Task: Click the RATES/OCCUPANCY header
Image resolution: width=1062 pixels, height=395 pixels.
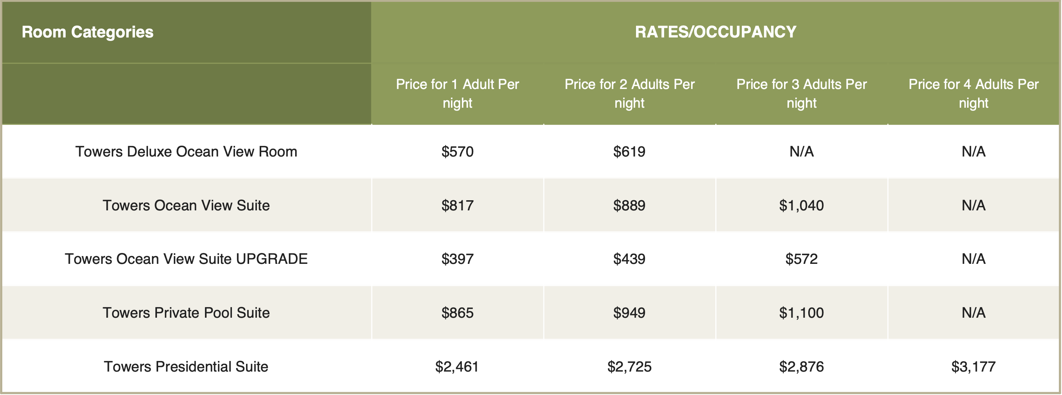Action: pos(715,32)
